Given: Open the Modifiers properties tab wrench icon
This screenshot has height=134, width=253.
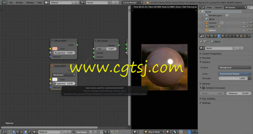Looking at the screenshot, I should pos(230,36).
